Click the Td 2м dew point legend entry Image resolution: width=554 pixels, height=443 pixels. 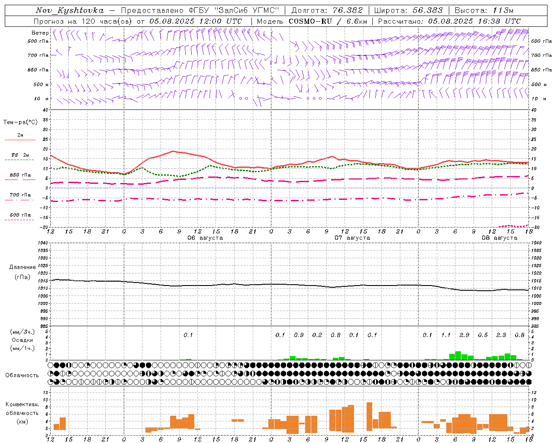20,157
